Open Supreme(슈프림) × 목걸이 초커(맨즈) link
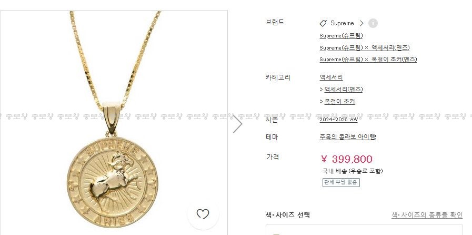The image size is (472, 235). coord(368,60)
